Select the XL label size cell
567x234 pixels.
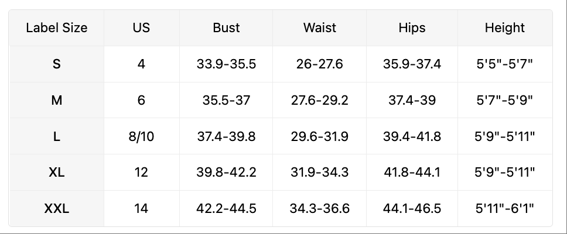pos(57,173)
